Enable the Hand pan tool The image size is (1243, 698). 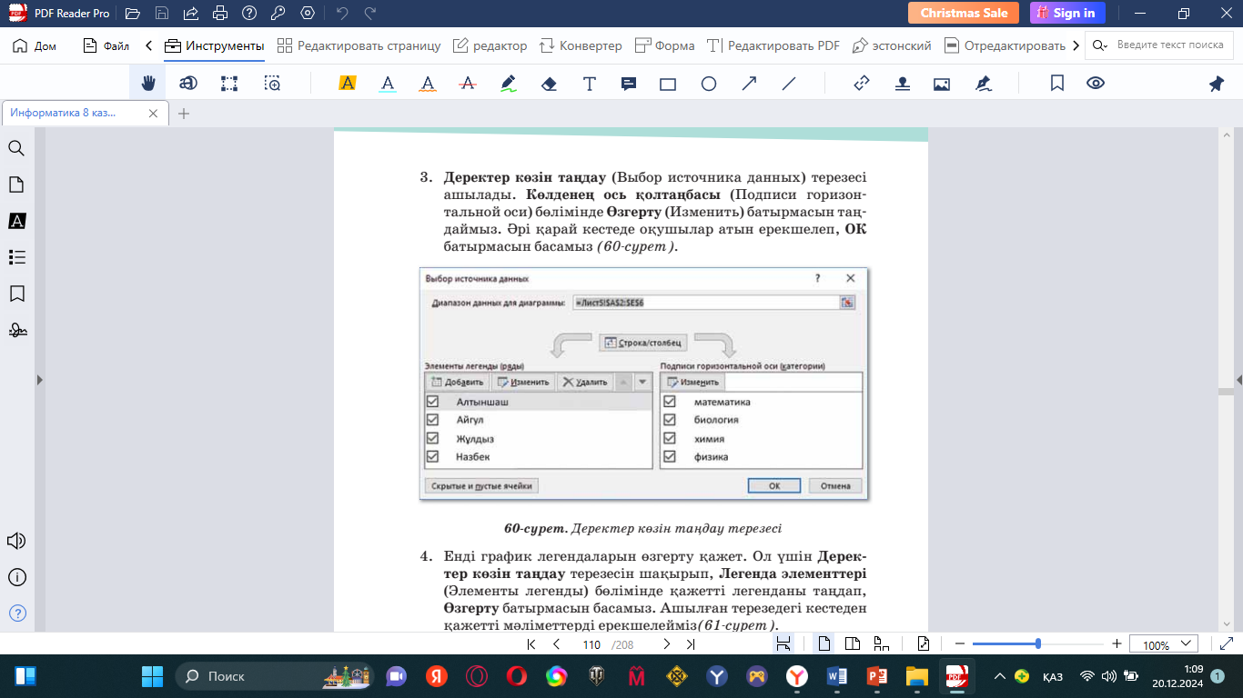point(148,84)
